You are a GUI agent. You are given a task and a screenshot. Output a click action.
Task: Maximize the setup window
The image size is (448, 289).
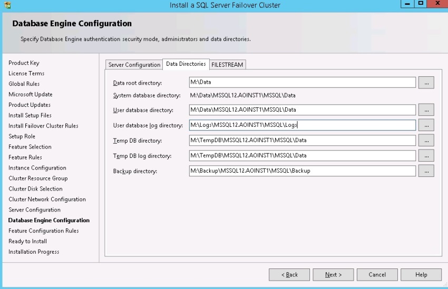pos(421,4)
